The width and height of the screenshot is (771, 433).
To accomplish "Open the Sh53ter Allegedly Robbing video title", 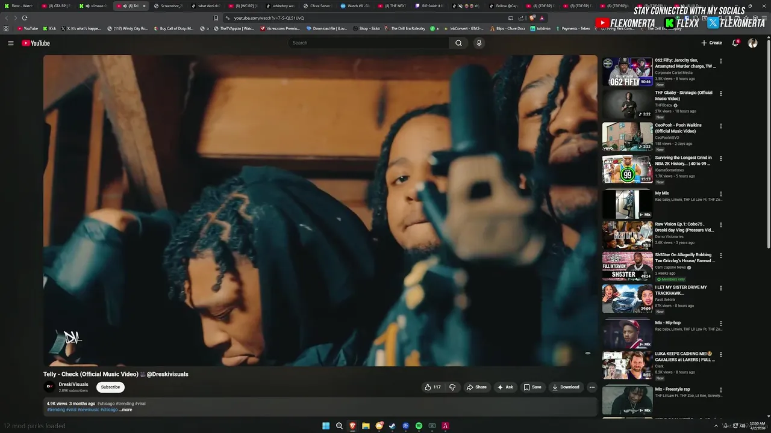I will 685,257.
